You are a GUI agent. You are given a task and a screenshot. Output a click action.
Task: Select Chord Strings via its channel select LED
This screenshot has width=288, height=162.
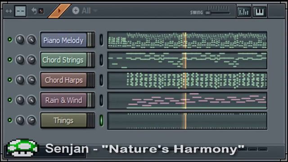coord(101,60)
